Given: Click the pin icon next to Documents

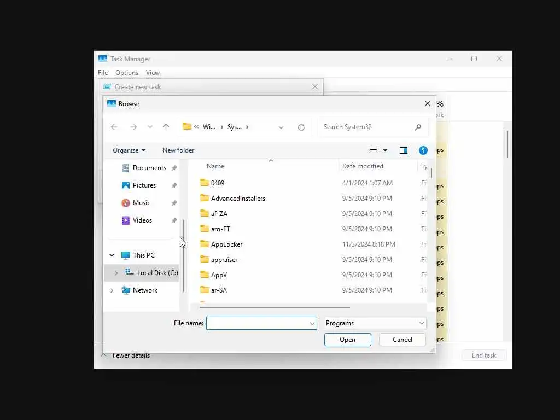Looking at the screenshot, I should 174,168.
